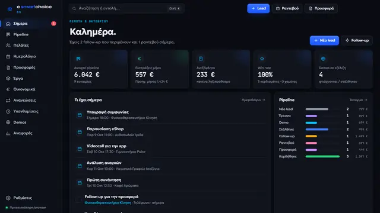Click the Follow-up button with lightning icon
The width and height of the screenshot is (380, 213).
(357, 40)
